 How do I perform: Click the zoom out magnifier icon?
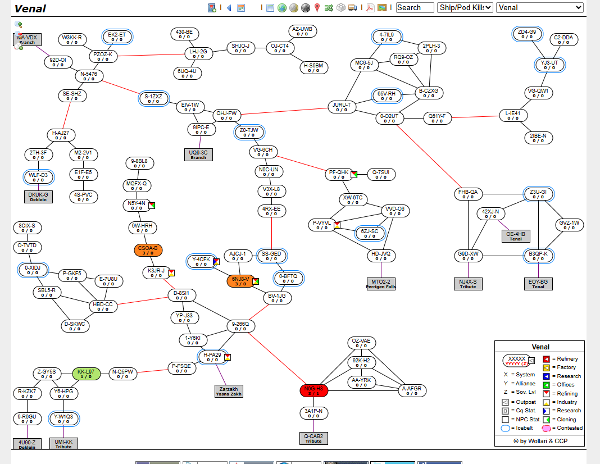coord(18,35)
